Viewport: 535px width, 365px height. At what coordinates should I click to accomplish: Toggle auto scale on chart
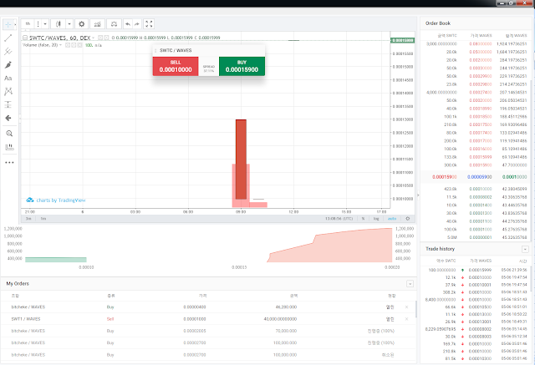392,219
